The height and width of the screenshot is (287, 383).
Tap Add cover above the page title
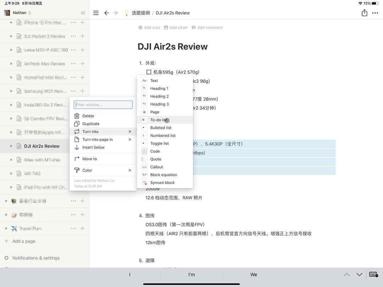[176, 27]
